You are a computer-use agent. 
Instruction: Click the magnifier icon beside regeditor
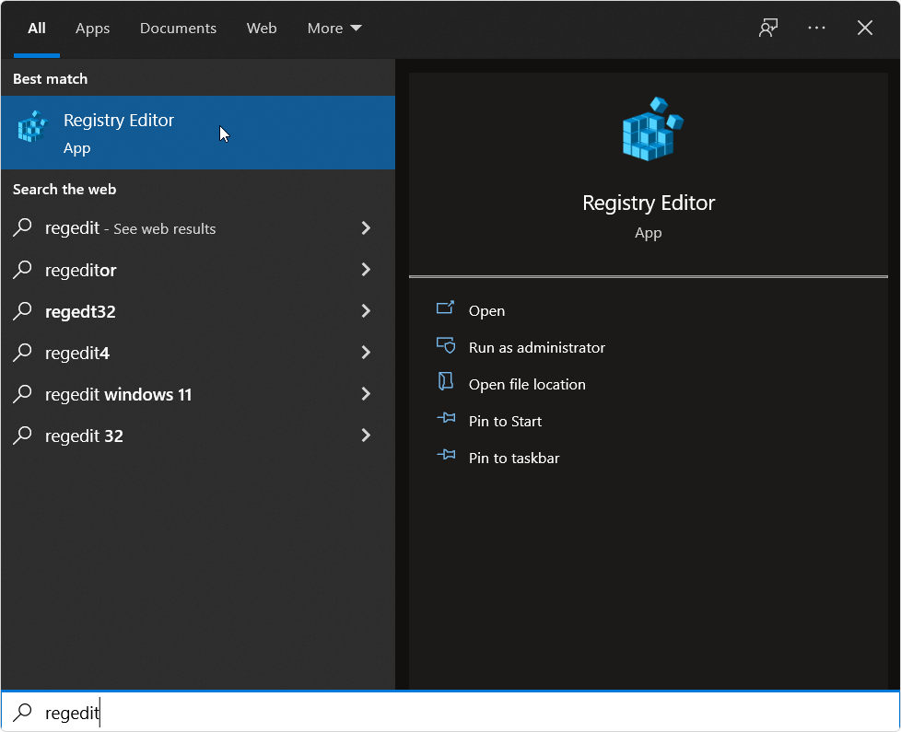tap(22, 269)
